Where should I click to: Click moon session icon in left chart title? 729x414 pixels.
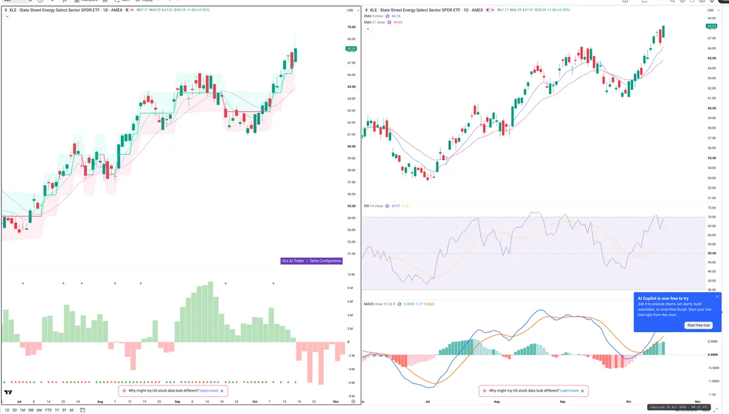[x=127, y=10]
